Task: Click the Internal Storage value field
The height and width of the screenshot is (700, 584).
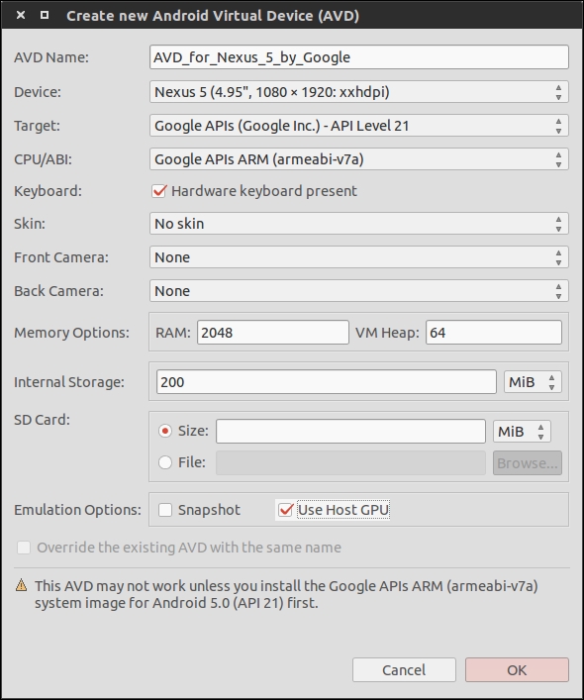Action: pyautogui.click(x=326, y=382)
